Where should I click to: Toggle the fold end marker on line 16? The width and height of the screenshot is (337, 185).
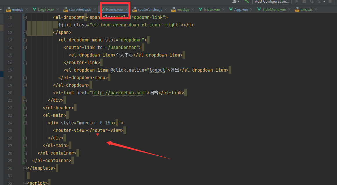pos(25,63)
